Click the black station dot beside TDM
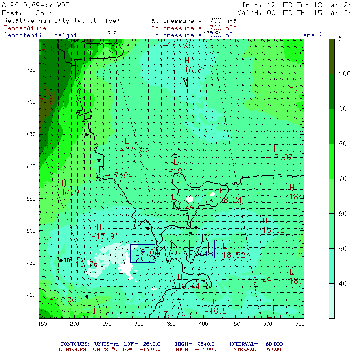This screenshot has width=354, height=354. pos(61,260)
